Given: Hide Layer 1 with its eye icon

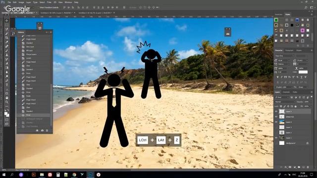Looking at the screenshot, I should (x=276, y=137).
